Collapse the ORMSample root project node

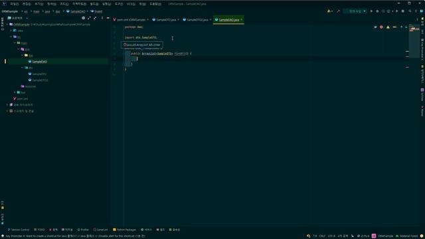pyautogui.click(x=7, y=25)
